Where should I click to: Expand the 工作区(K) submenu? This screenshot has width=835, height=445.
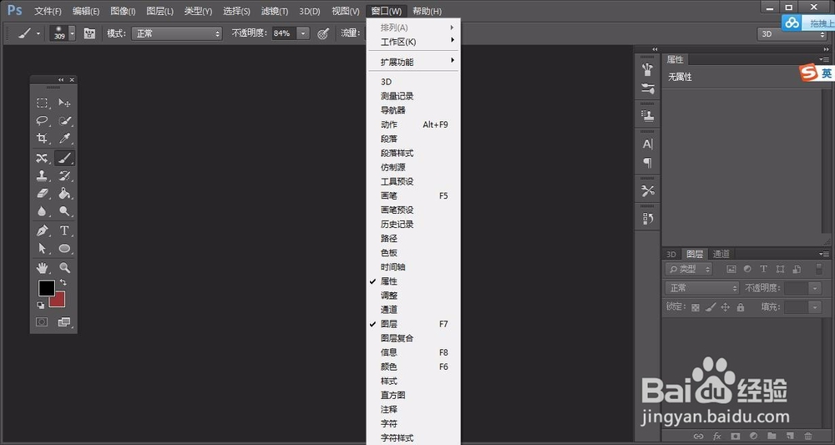[413, 42]
